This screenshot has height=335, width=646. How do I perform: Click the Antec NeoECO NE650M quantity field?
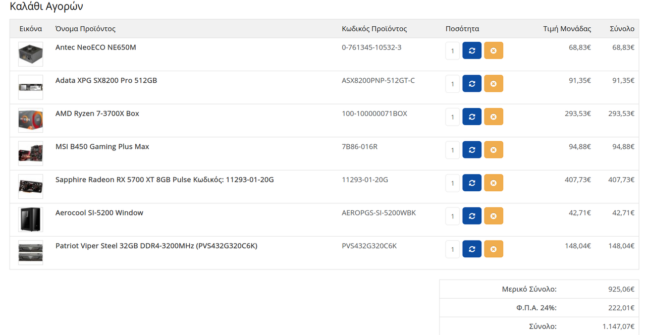pyautogui.click(x=453, y=50)
